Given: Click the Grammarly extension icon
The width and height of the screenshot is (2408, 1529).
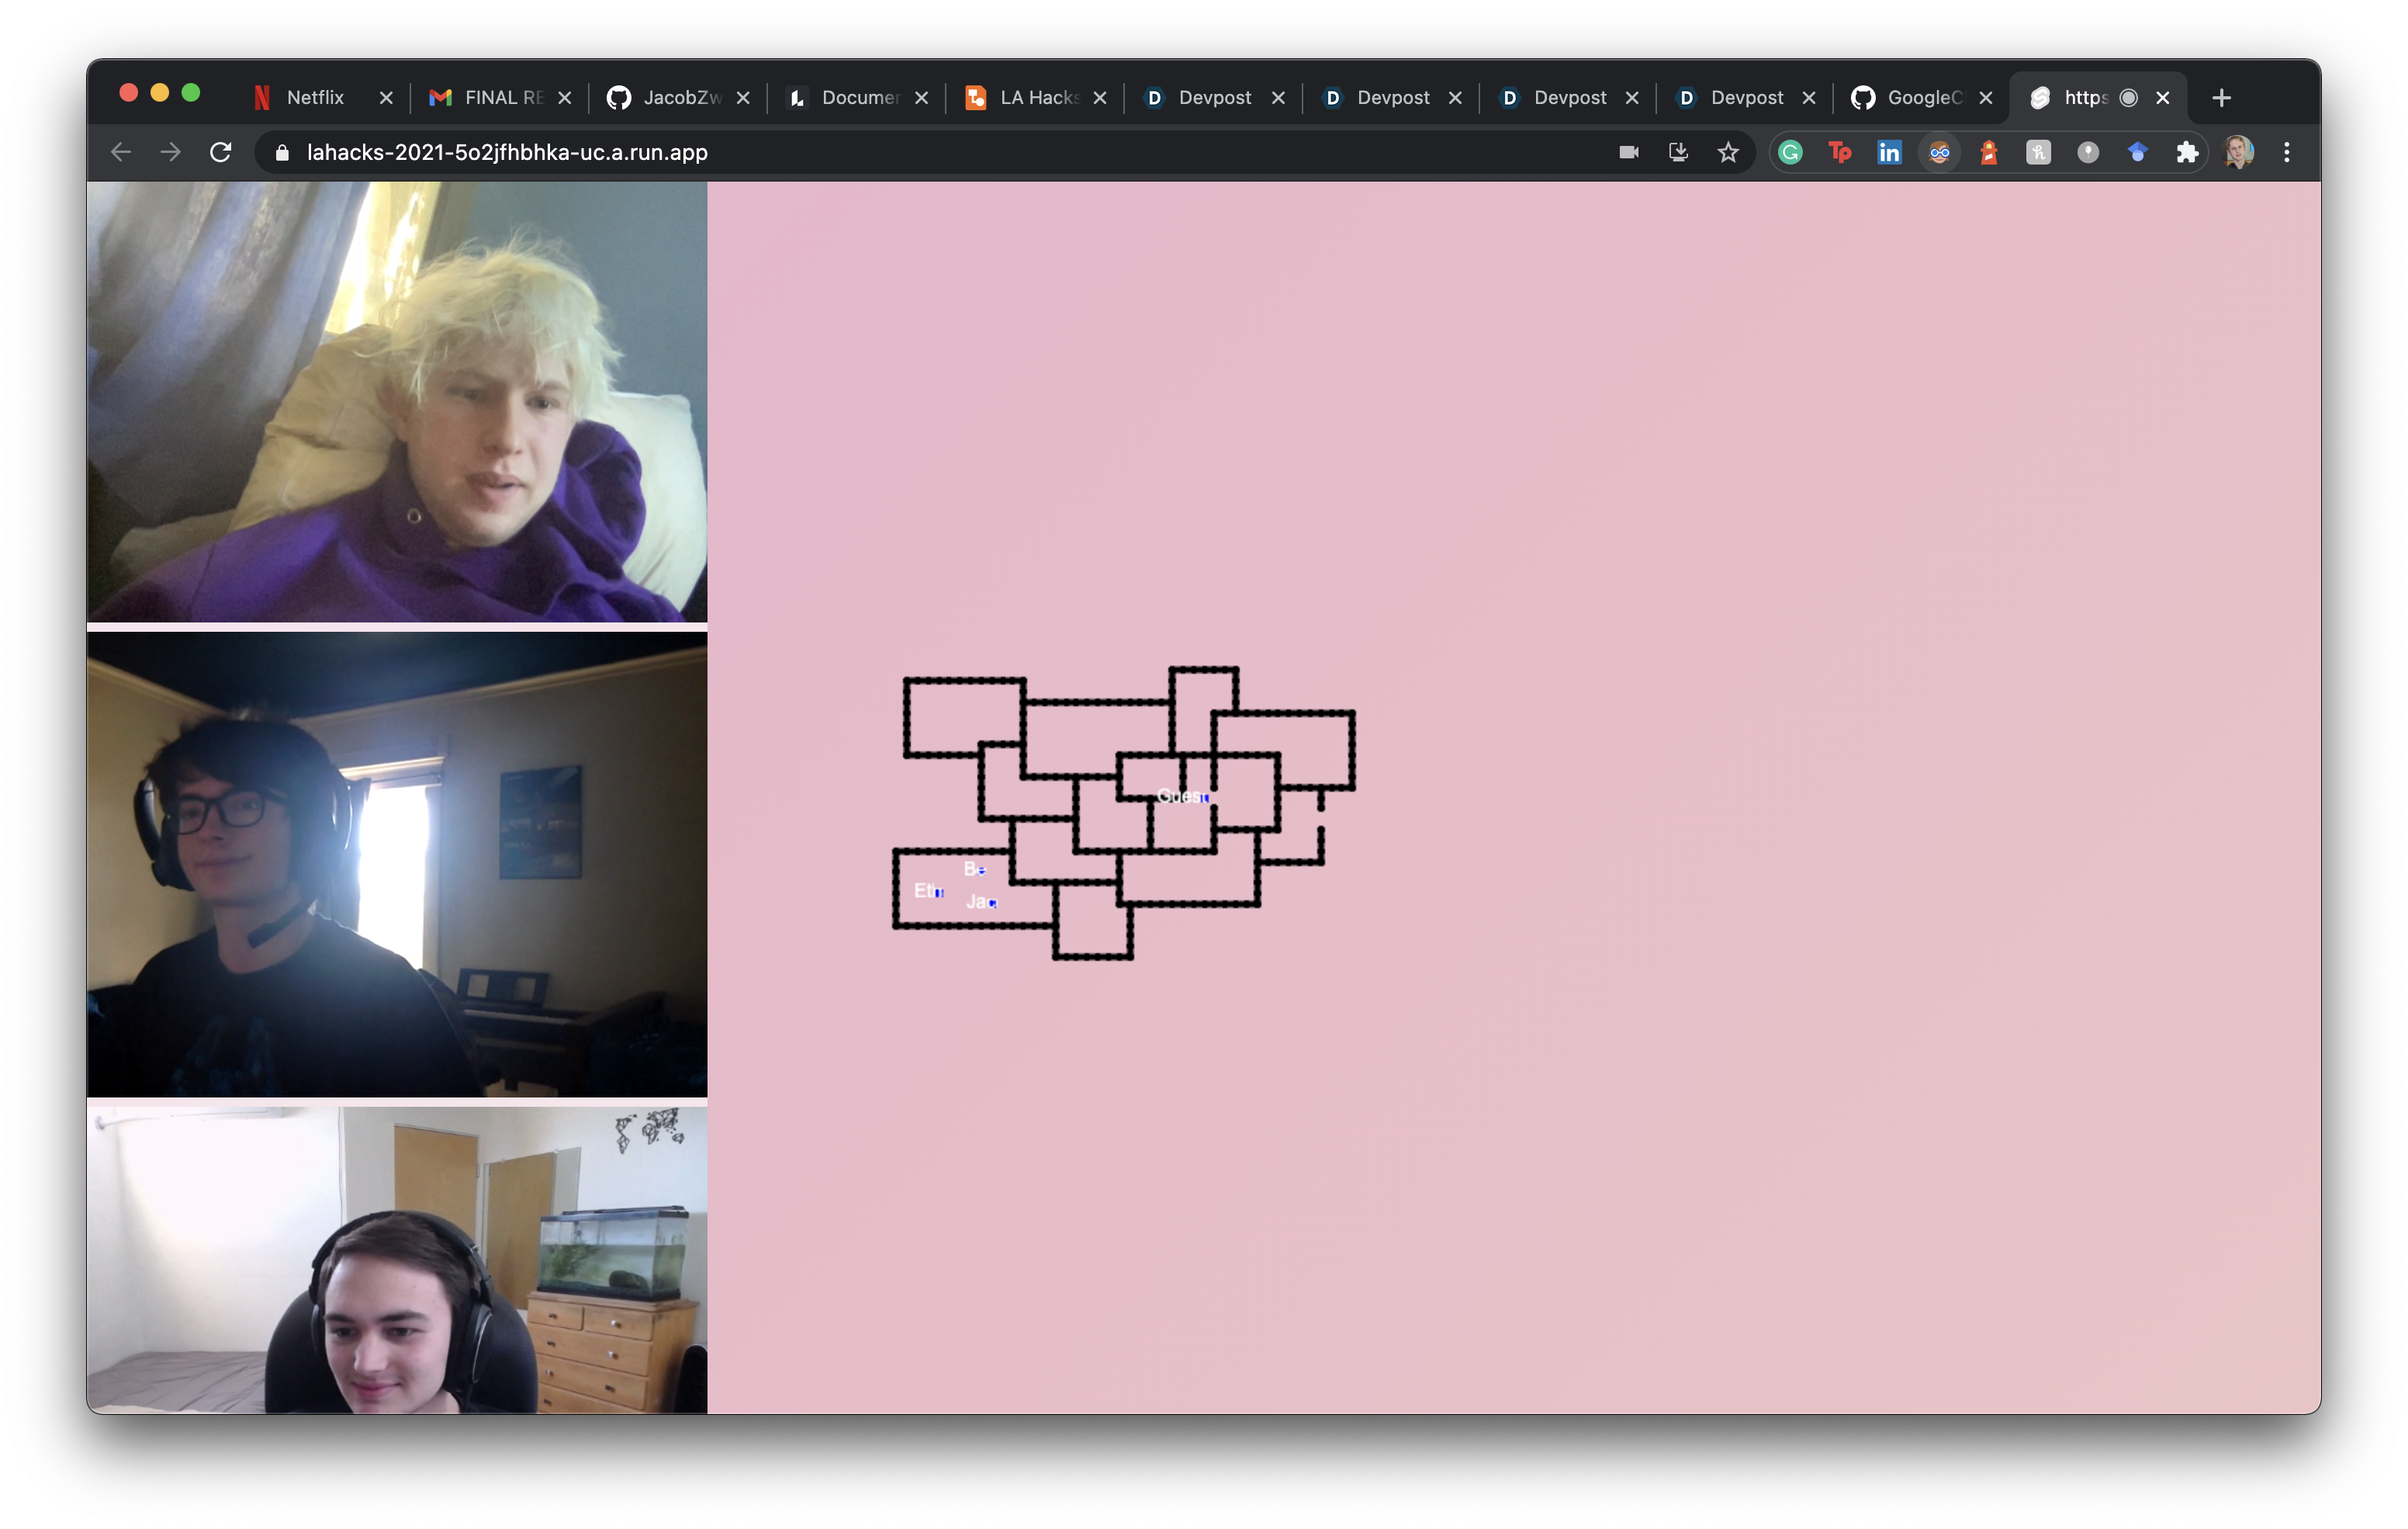Looking at the screenshot, I should click(x=1790, y=152).
